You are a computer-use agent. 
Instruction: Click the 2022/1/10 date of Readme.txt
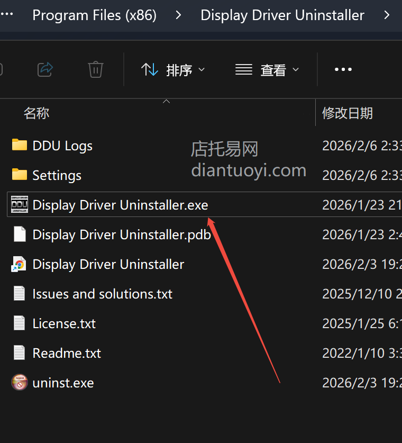coord(362,353)
